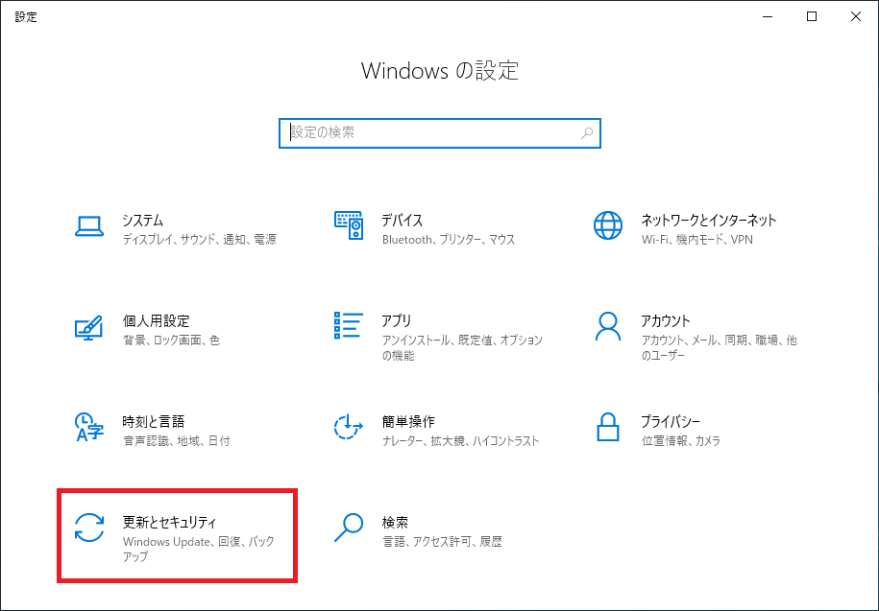This screenshot has height=611, width=879.
Task: Open the 時刻と言語 clock icon
Action: click(x=89, y=428)
